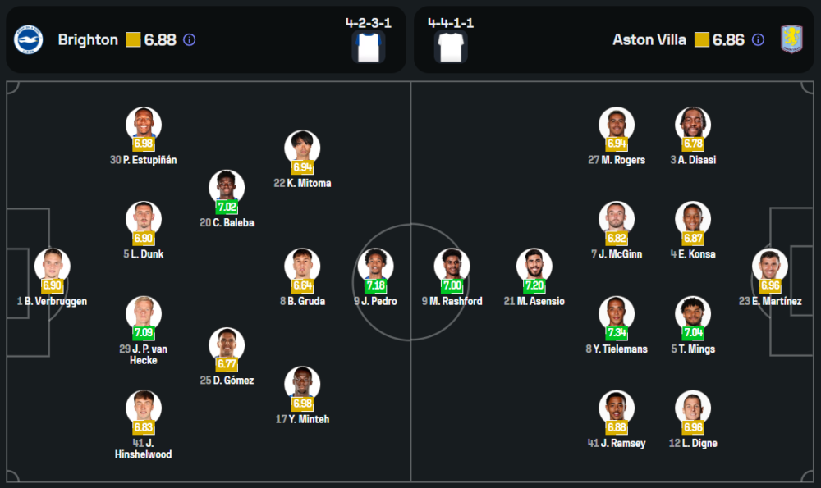The height and width of the screenshot is (488, 821).
Task: Click Brighton's 4-2-3-1 formation label
Action: (369, 23)
